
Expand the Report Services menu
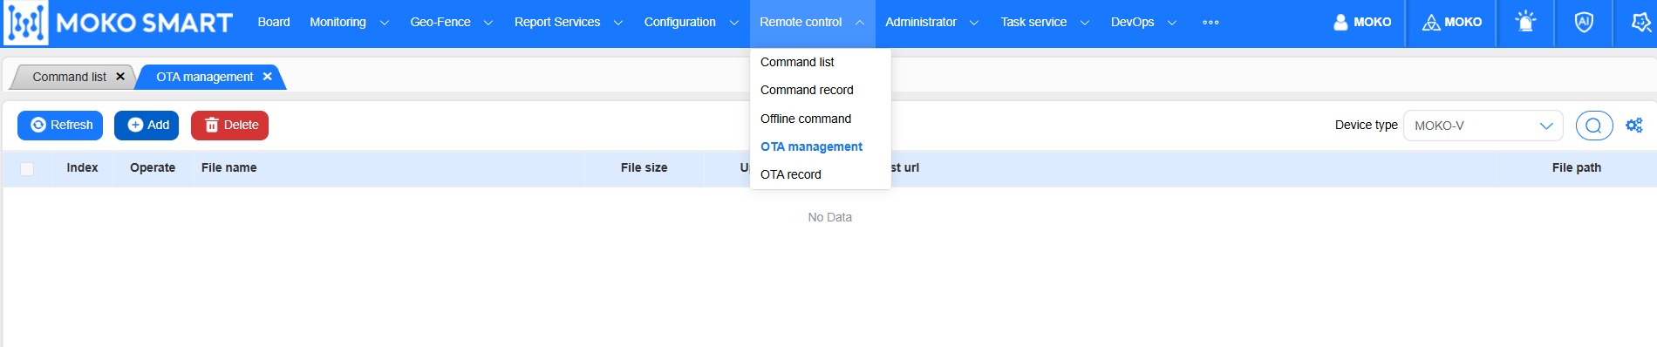coord(568,22)
